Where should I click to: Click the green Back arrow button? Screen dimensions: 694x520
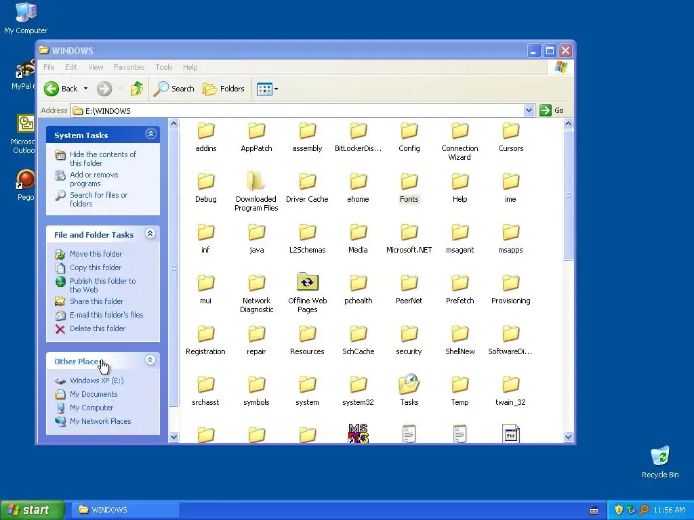pos(52,89)
